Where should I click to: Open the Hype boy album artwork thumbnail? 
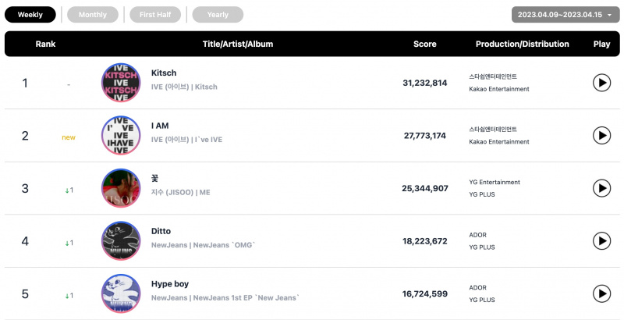[121, 293]
